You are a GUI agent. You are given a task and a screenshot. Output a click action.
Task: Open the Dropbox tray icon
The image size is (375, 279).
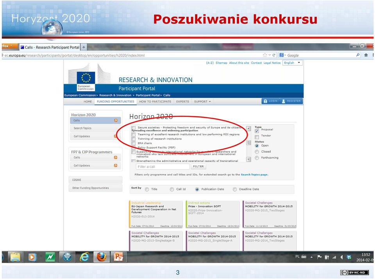click(x=349, y=257)
